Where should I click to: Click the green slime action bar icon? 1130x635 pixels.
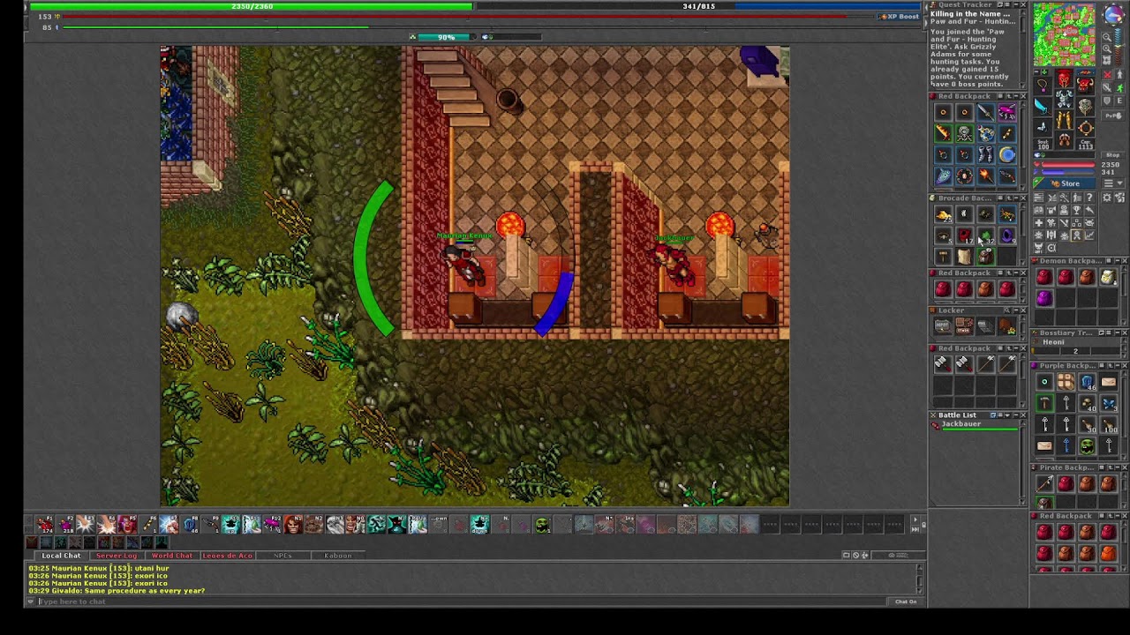[x=543, y=526]
